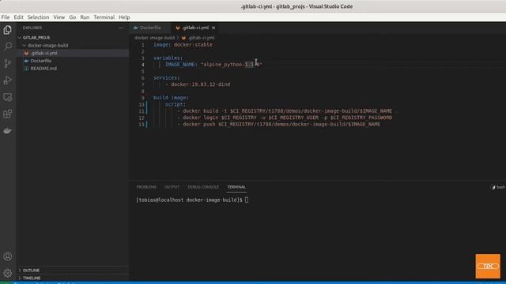506x284 pixels.
Task: Click the IMAGE_NAME value alpine_python string
Action: click(232, 65)
